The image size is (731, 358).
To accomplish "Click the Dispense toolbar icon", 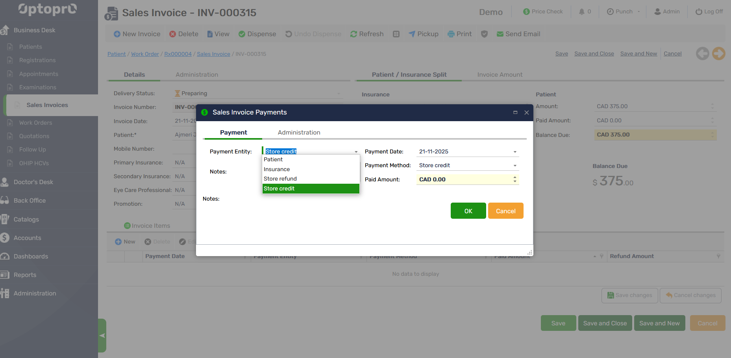I will tap(242, 34).
